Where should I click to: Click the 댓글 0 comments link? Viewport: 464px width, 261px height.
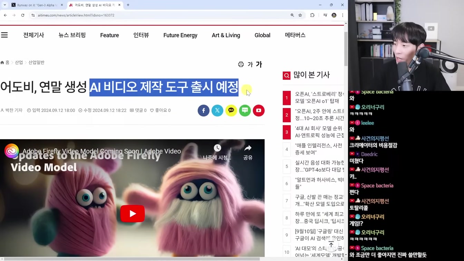[138, 110]
